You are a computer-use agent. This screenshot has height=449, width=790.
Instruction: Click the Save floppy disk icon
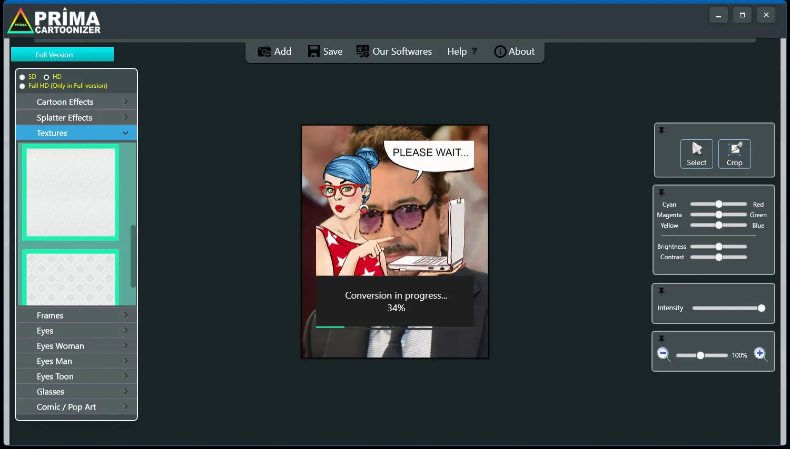pyautogui.click(x=314, y=51)
